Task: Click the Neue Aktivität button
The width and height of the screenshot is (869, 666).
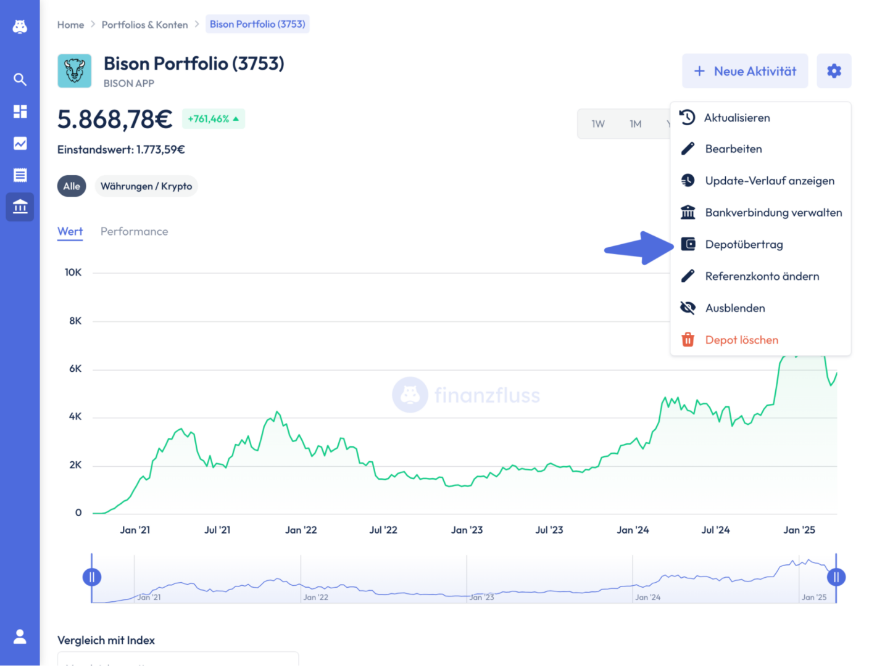Action: click(x=745, y=71)
